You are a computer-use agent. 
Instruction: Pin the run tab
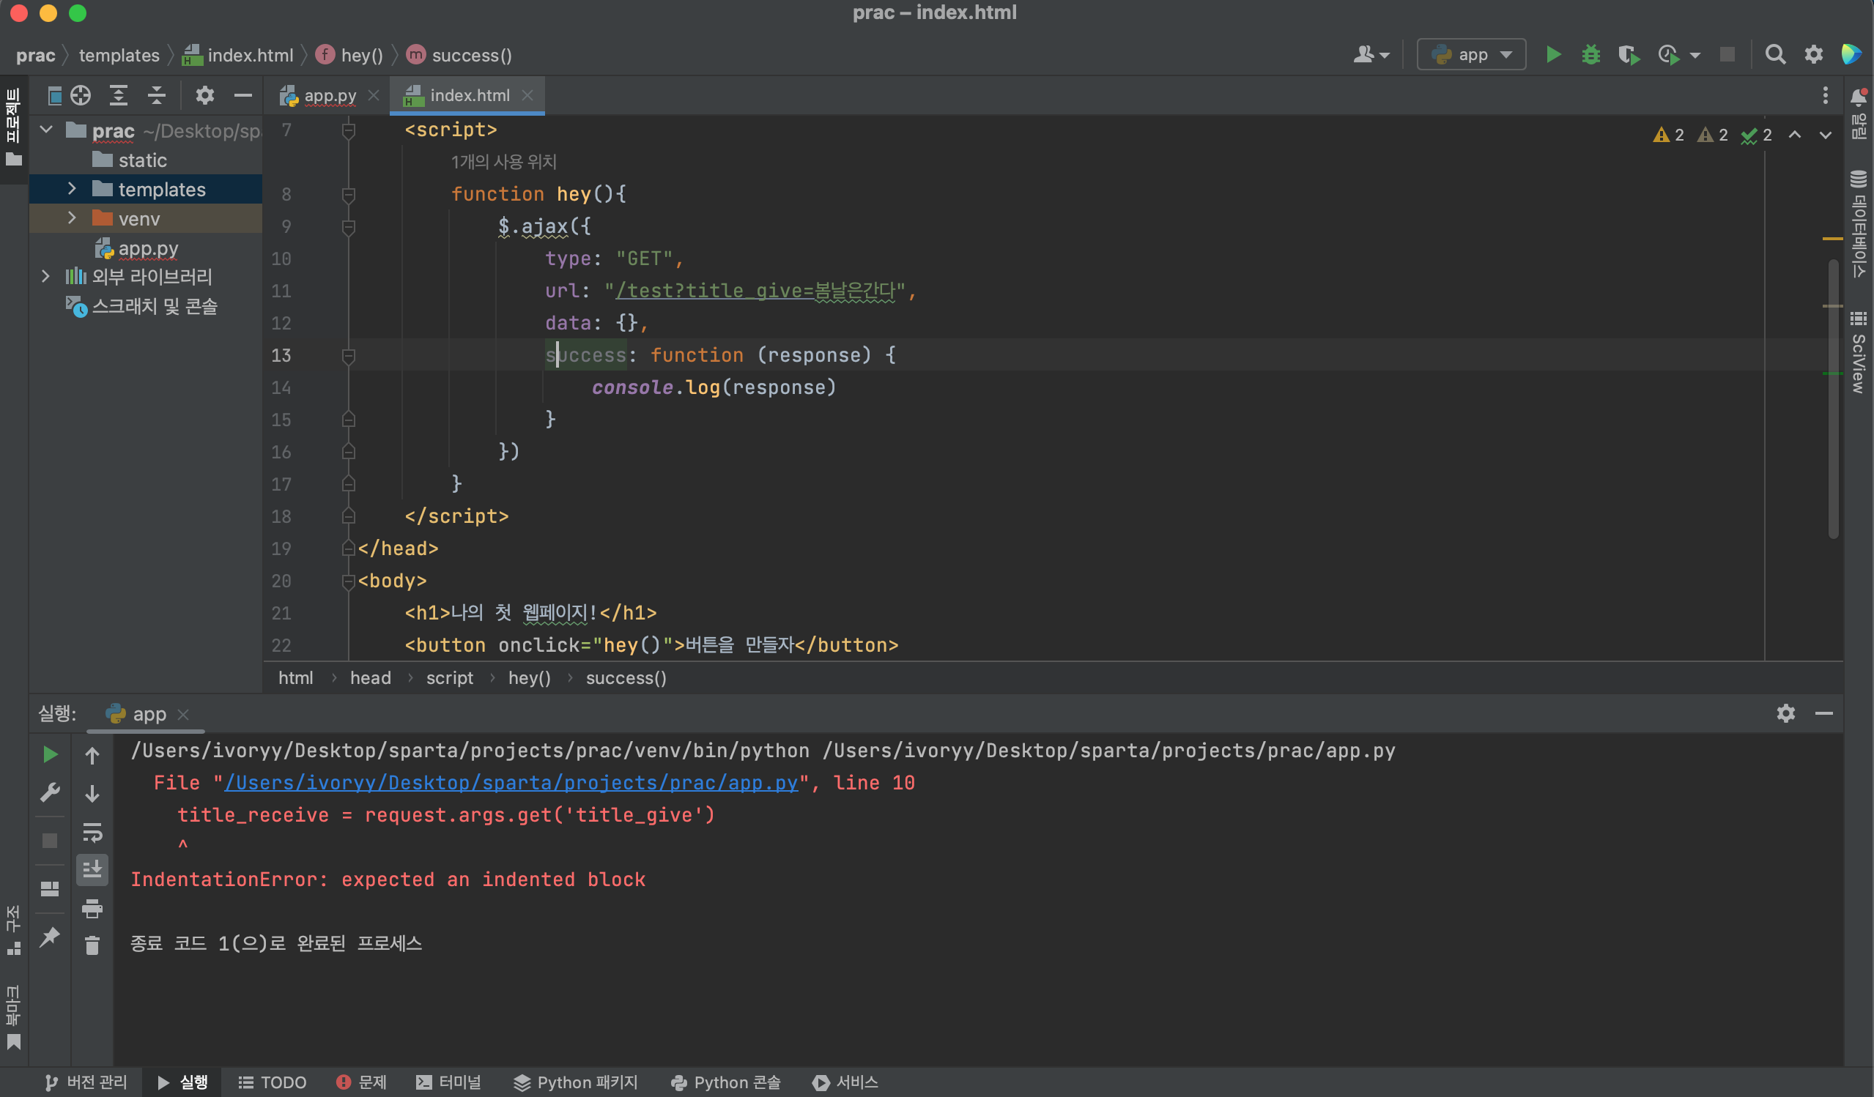(x=50, y=937)
